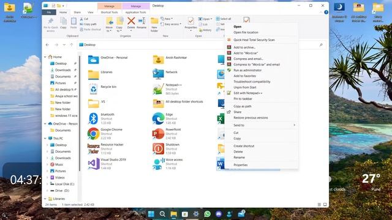Expand Local Disk (C:) tree node

[47, 184]
